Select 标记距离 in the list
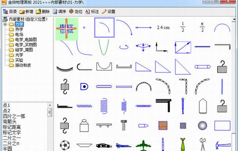This screenshot has width=238, height=151. tap(12, 127)
